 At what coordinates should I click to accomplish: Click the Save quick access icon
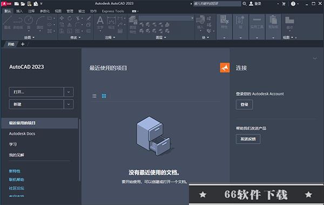pyautogui.click(x=29, y=4)
